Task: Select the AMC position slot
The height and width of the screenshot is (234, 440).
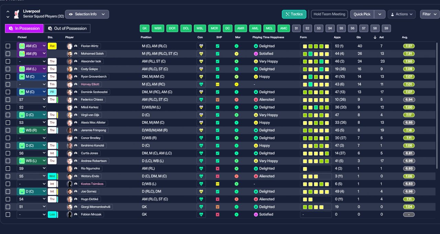Action: (x=283, y=28)
